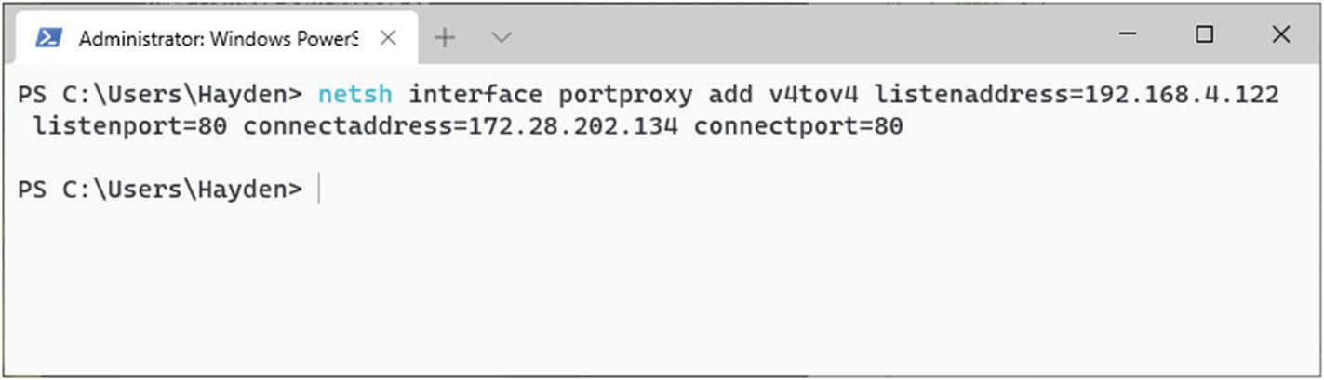Close the Windows Terminal window

pos(1280,34)
